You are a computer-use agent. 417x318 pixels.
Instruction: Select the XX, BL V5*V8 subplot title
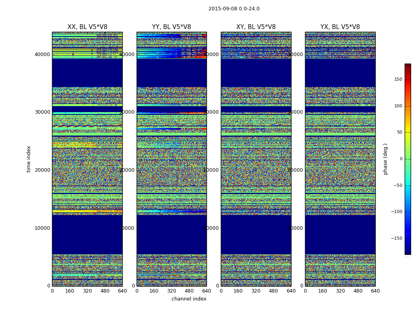click(87, 27)
